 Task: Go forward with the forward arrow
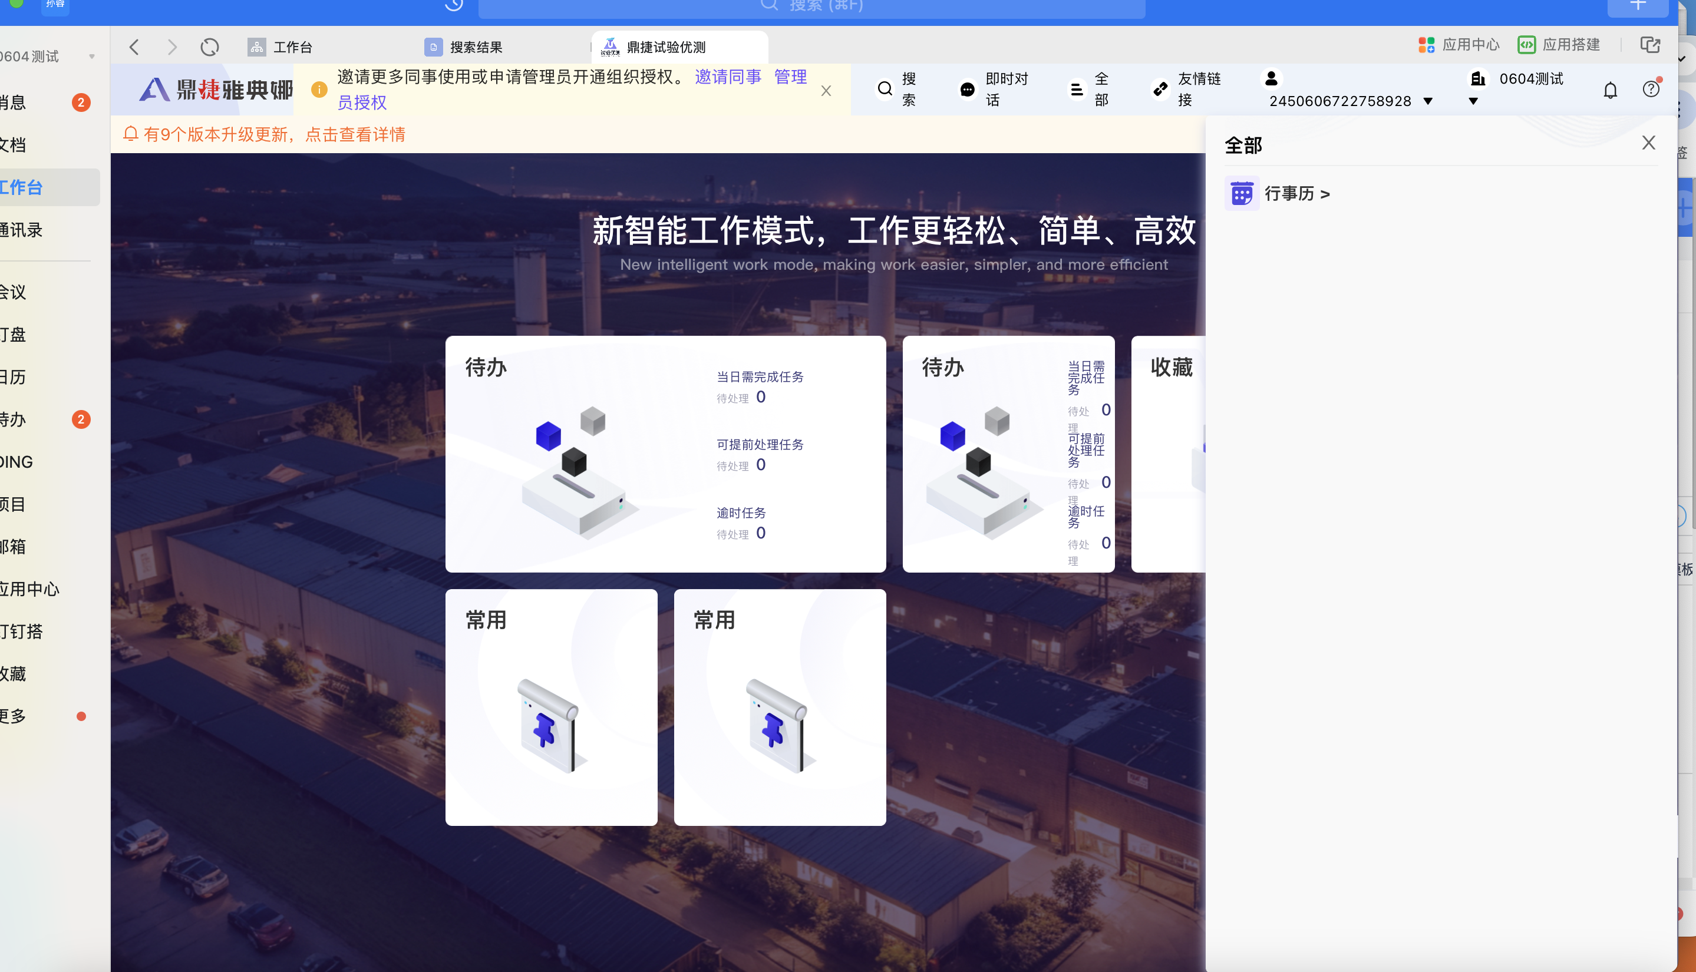pos(172,47)
